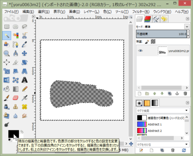Switch to the Undo History tab
Image resolution: width=193 pixels, height=156 pixels.
pyautogui.click(x=164, y=19)
